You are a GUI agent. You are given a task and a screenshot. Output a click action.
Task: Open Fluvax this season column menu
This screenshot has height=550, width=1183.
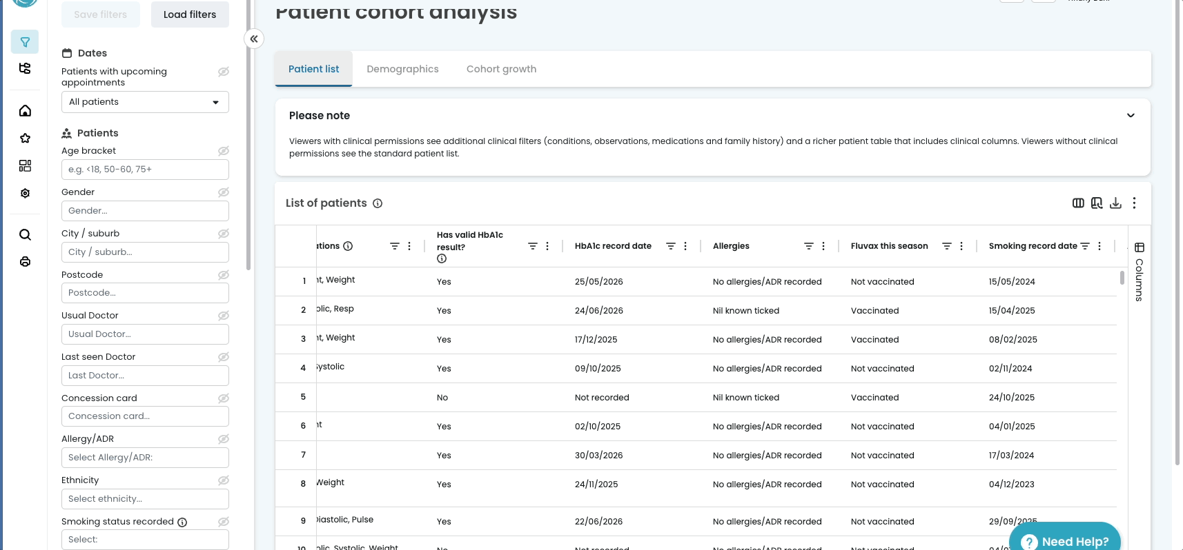pos(961,246)
